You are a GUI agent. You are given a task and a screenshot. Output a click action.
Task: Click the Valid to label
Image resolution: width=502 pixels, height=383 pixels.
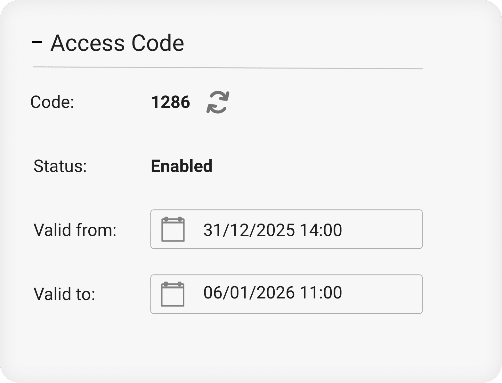tap(64, 294)
